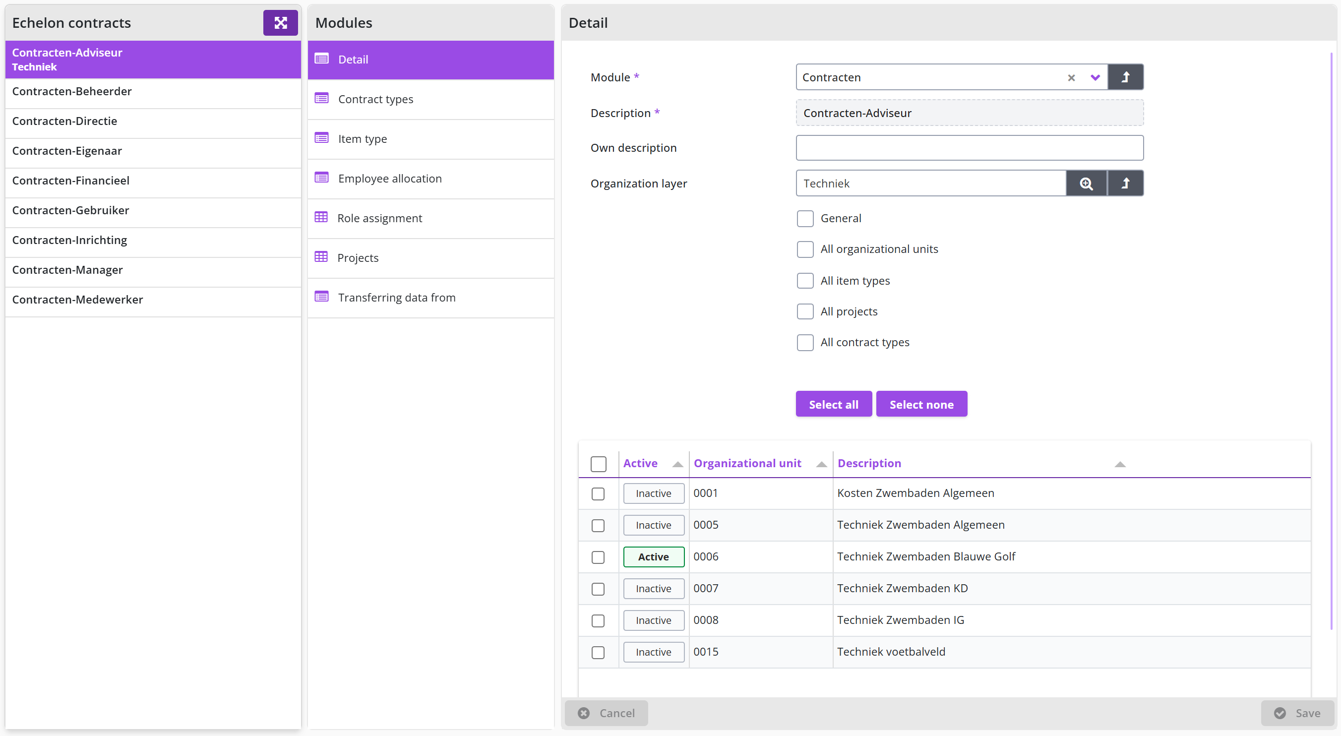This screenshot has height=736, width=1341.
Task: Clear the Module field with the X icon
Action: click(1071, 77)
